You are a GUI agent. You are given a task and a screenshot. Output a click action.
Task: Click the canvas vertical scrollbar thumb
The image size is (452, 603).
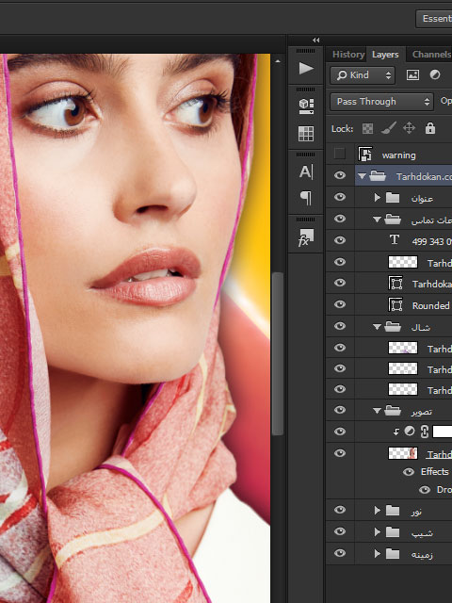pos(278,354)
